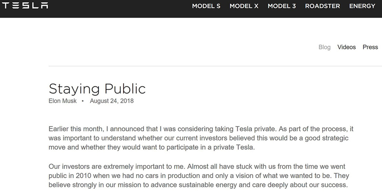Click the Tesla logo in header

click(x=25, y=6)
